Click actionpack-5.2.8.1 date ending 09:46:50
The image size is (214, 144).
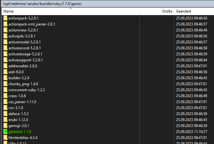point(191,18)
